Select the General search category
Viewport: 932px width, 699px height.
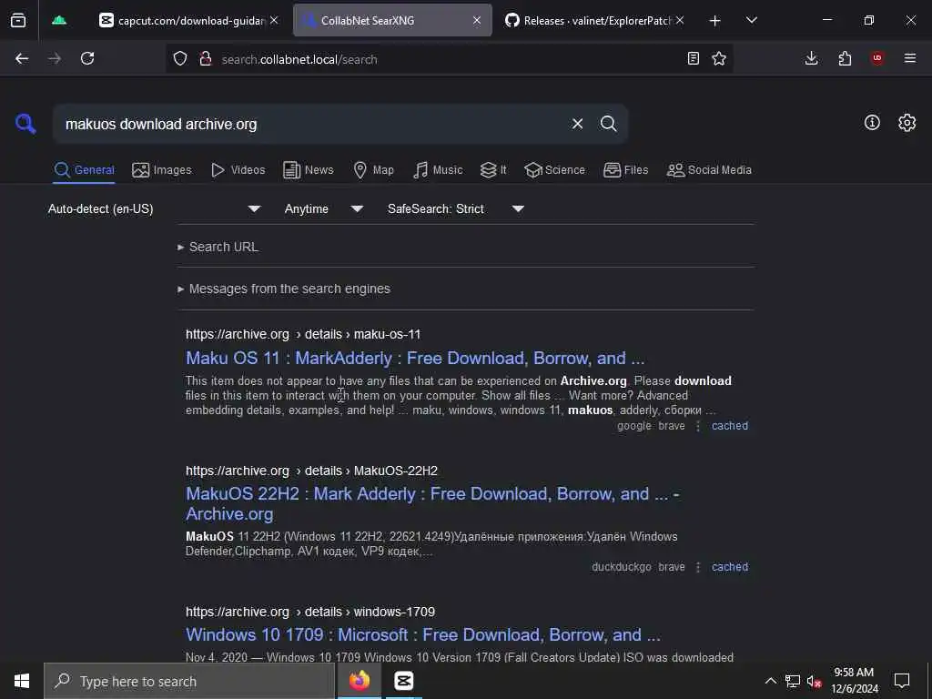[84, 170]
